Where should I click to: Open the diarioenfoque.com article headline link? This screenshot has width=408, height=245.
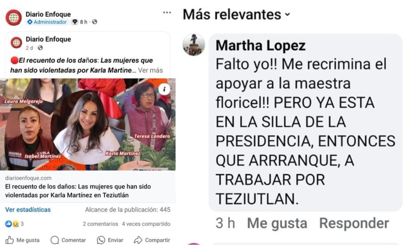(78, 191)
